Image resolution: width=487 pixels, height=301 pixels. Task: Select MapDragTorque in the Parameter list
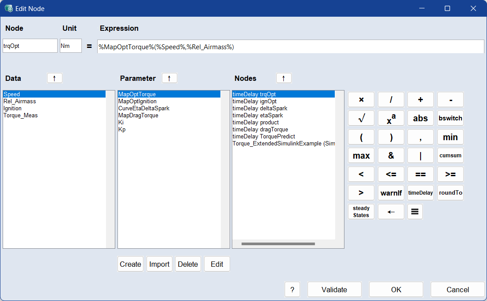point(138,116)
